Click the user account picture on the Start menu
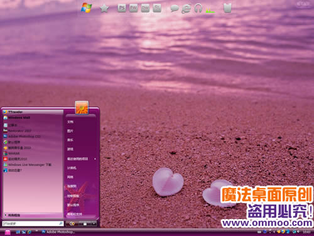Viewport: 314px width, 236px height. 82,108
